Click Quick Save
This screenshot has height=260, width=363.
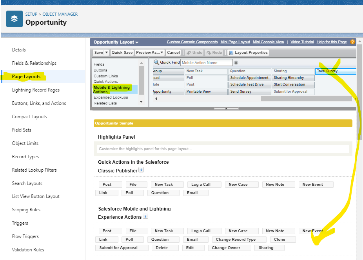pos(122,52)
